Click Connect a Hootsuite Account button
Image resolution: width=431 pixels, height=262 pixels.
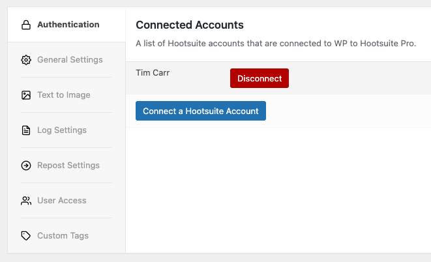[x=201, y=111]
